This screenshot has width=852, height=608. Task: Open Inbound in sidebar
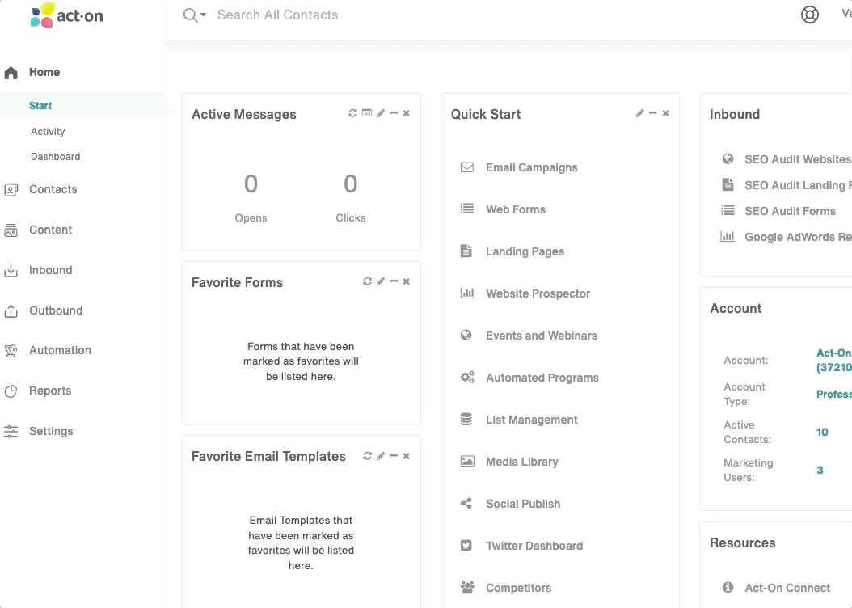[51, 270]
